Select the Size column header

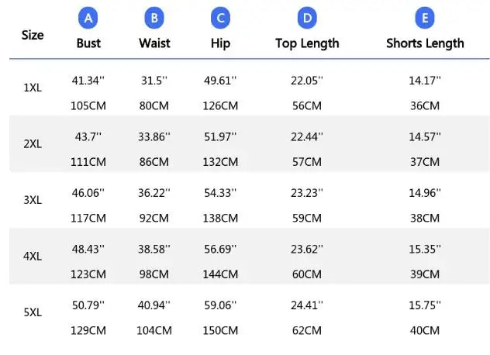coord(33,35)
